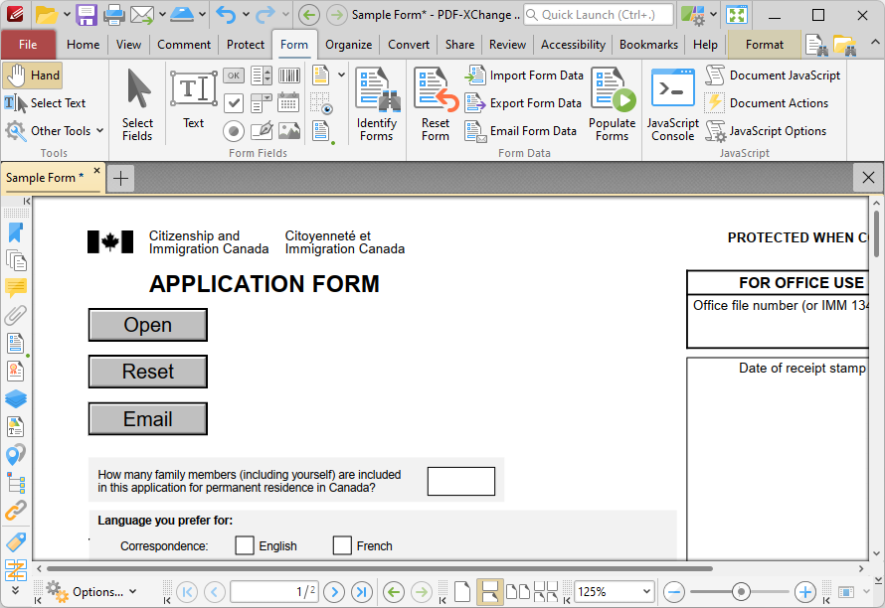Open the Organize ribbon tab

(x=349, y=45)
